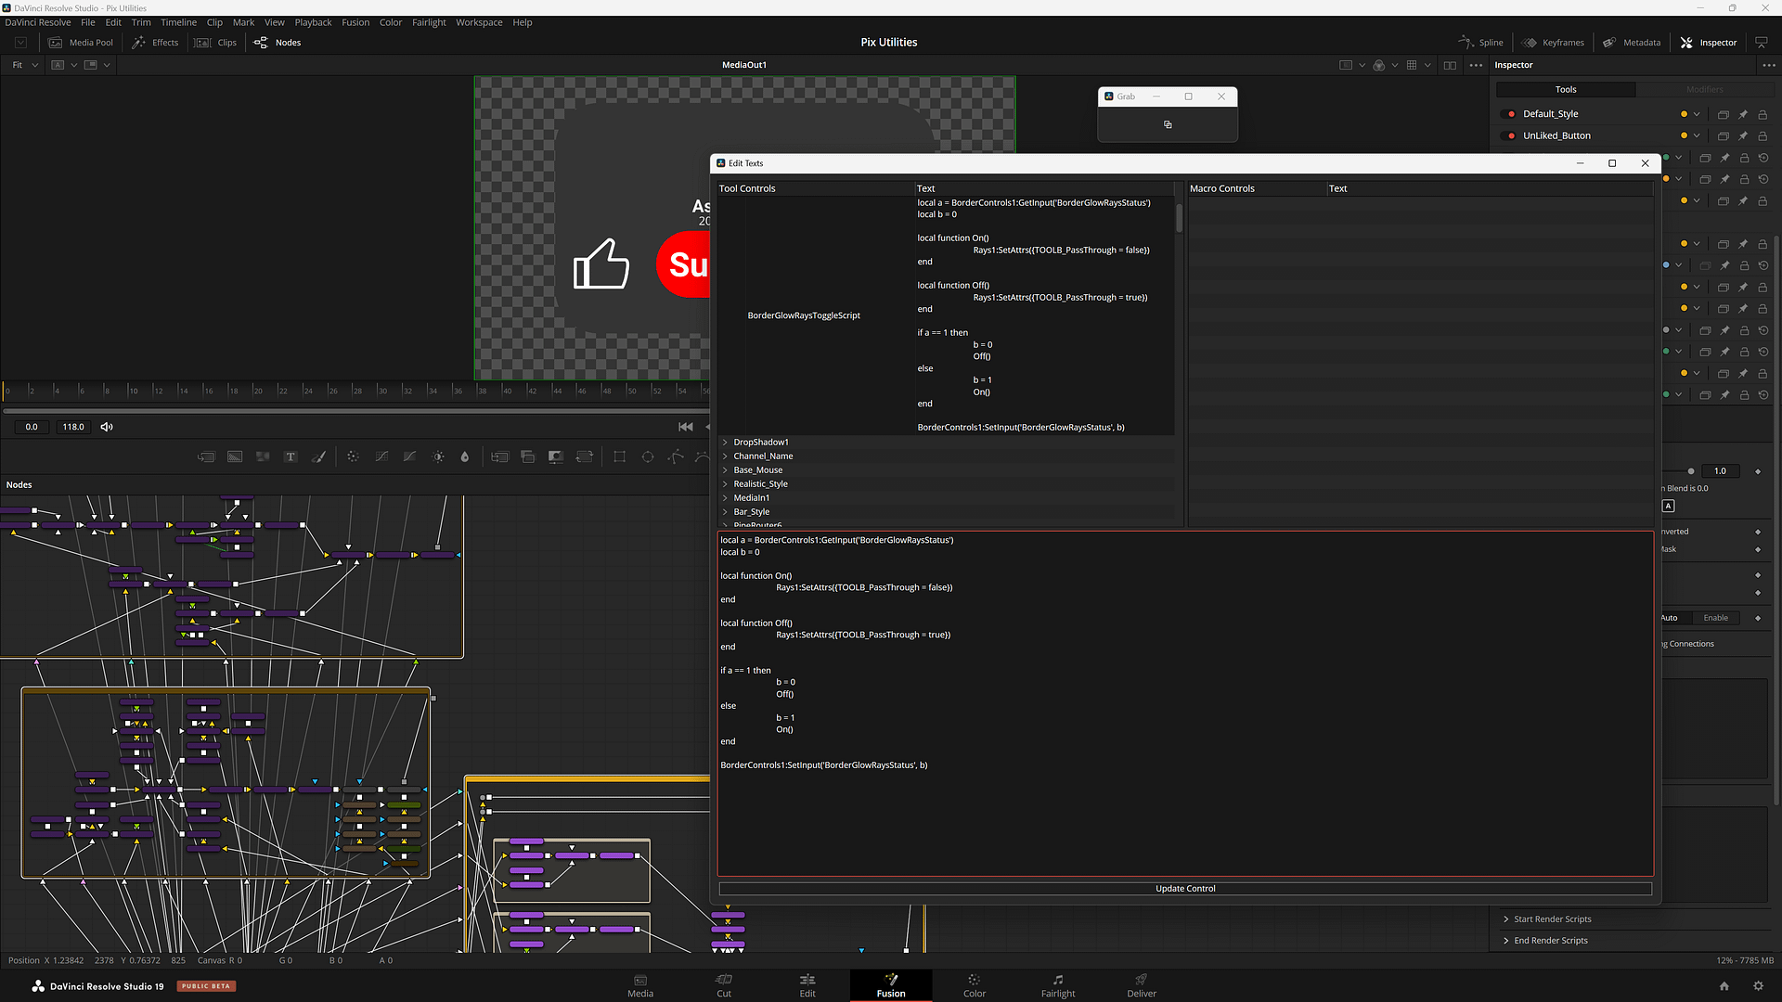Expand the DropShadow1 tree item
The height and width of the screenshot is (1002, 1782).
[x=725, y=443]
